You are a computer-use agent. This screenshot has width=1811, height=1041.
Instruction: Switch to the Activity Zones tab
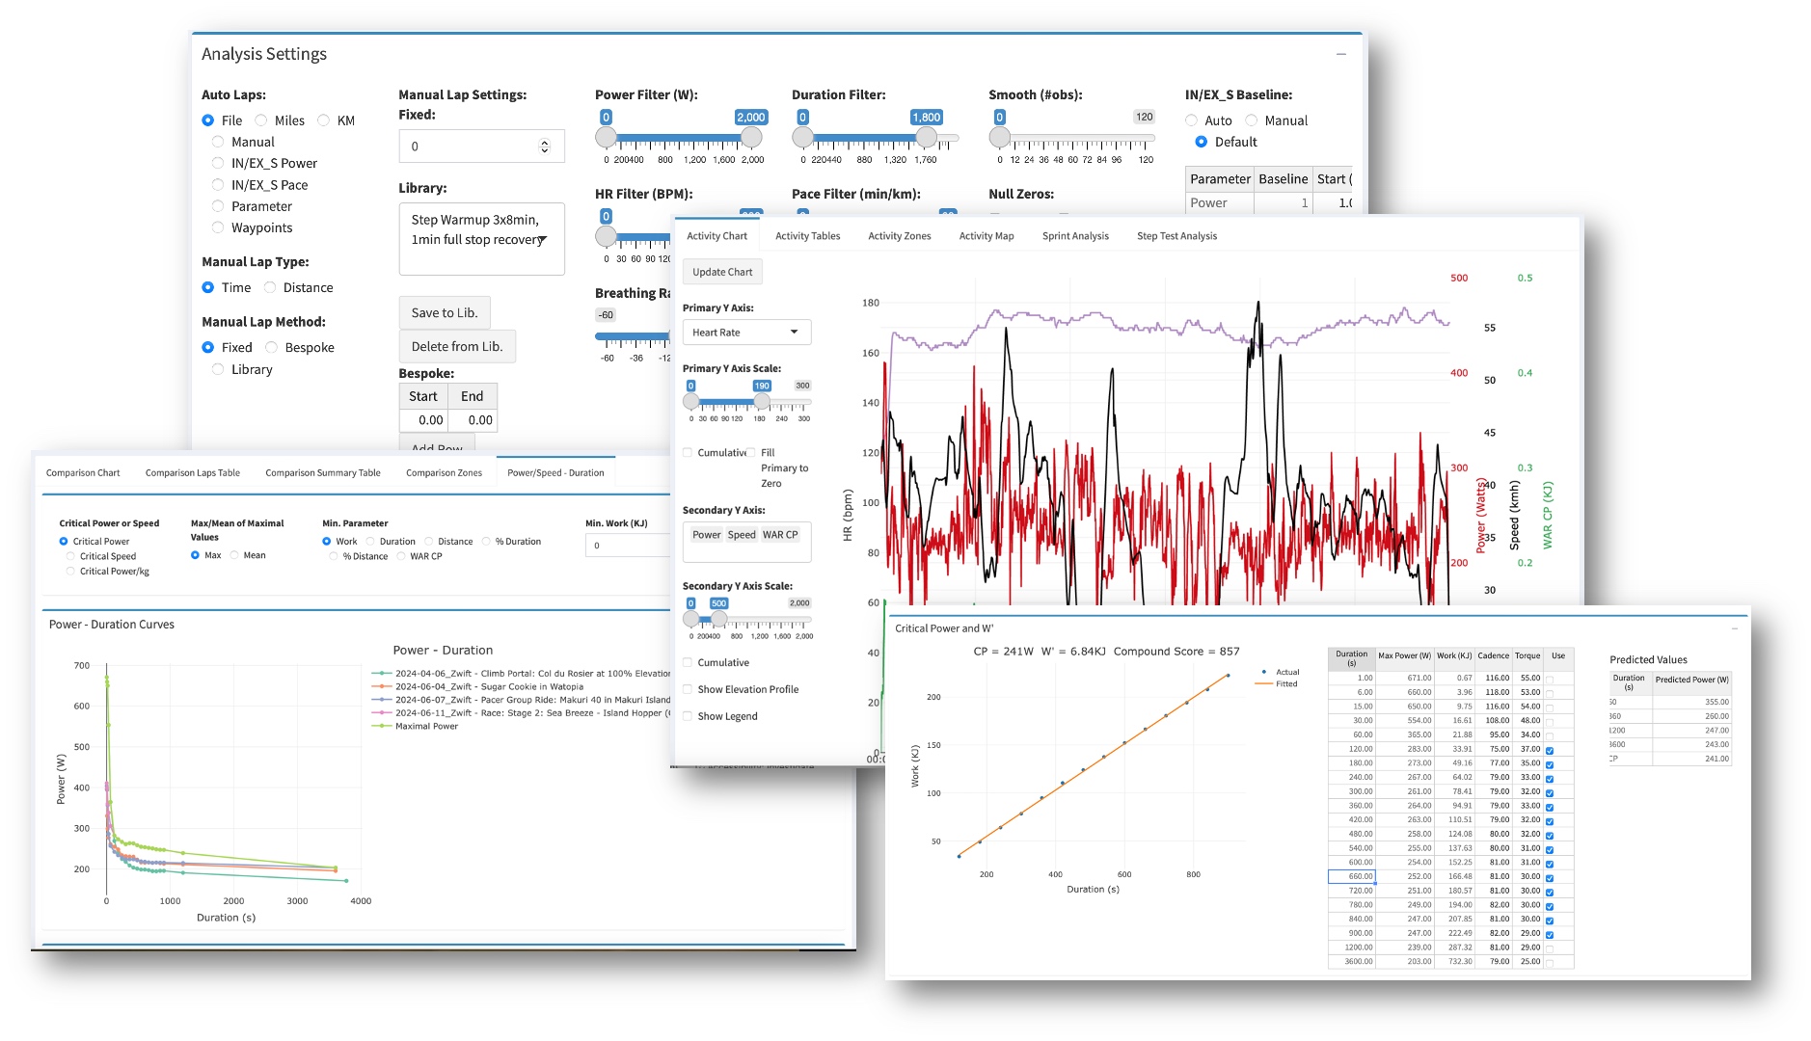pyautogui.click(x=899, y=236)
